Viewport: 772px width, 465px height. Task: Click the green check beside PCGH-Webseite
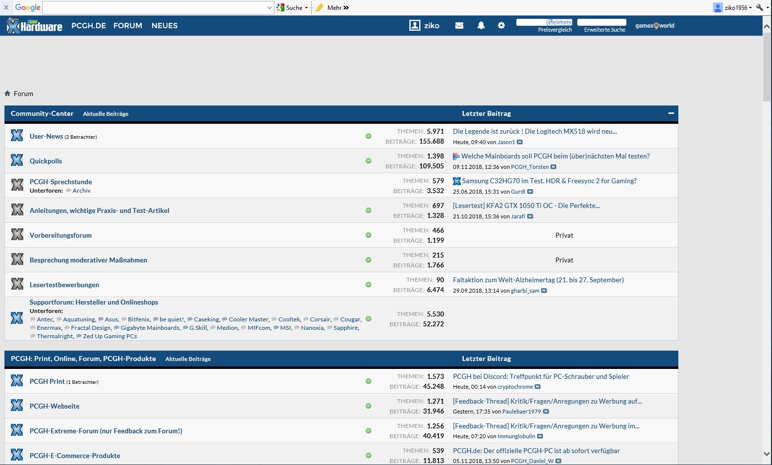[368, 406]
